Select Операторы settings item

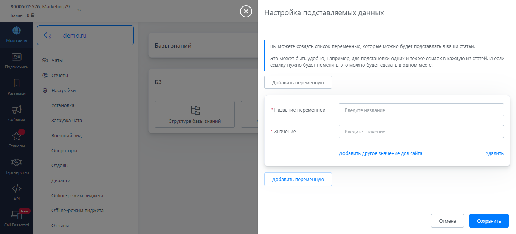(64, 150)
